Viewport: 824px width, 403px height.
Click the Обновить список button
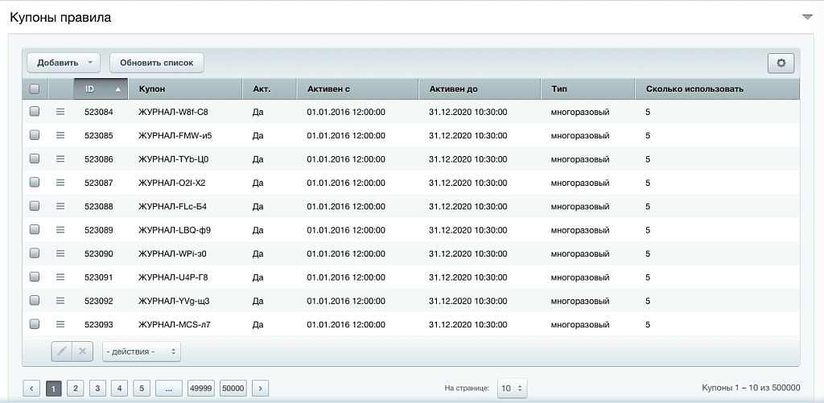(x=157, y=63)
